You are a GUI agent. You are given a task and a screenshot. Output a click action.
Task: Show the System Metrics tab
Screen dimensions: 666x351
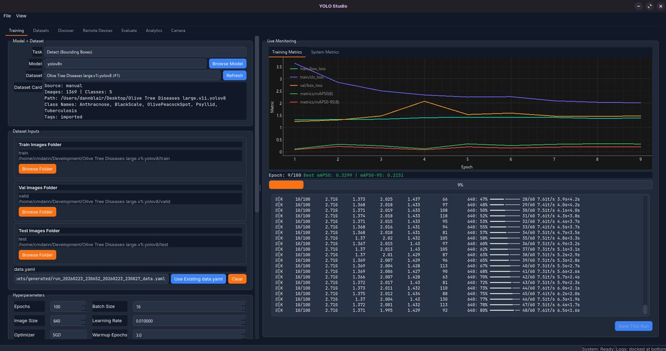tap(325, 52)
